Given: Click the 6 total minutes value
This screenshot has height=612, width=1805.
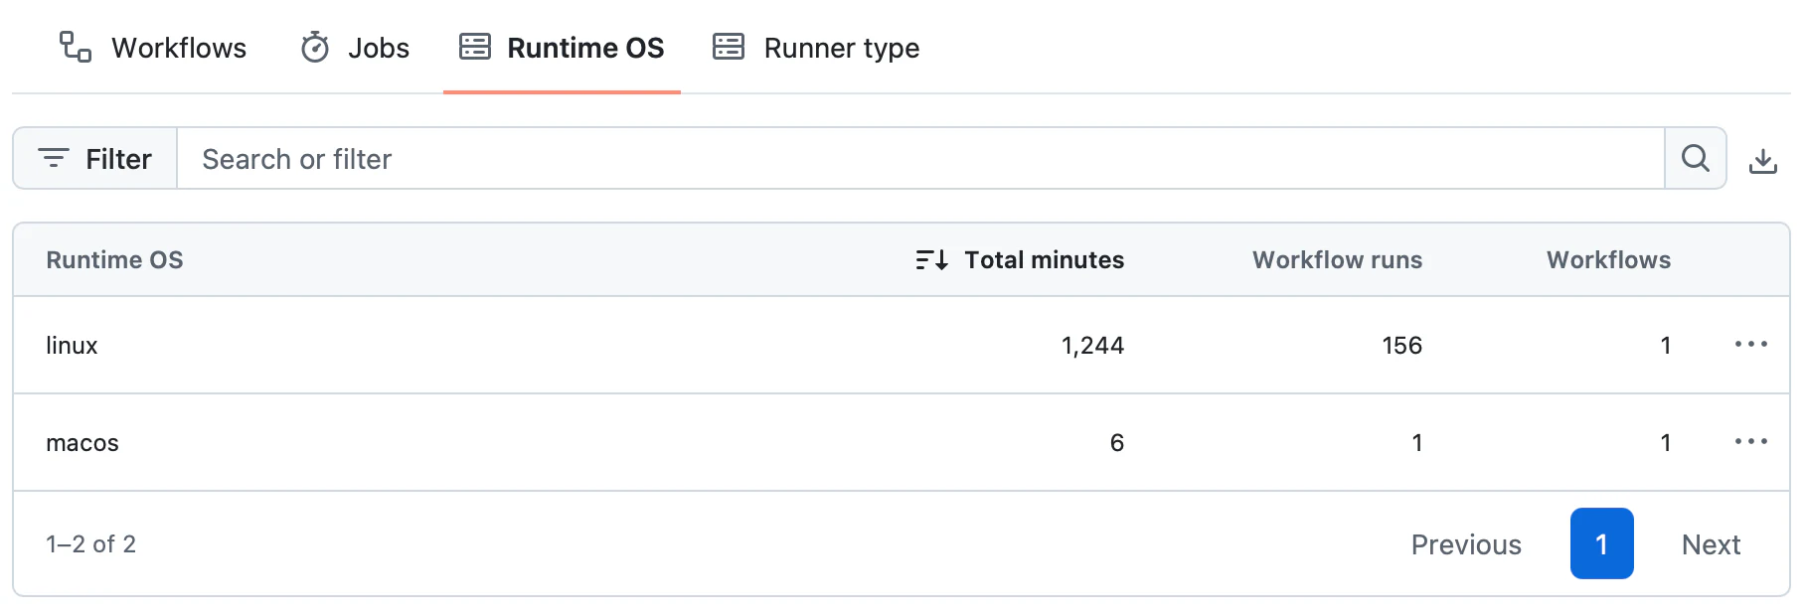Looking at the screenshot, I should pyautogui.click(x=1117, y=443).
